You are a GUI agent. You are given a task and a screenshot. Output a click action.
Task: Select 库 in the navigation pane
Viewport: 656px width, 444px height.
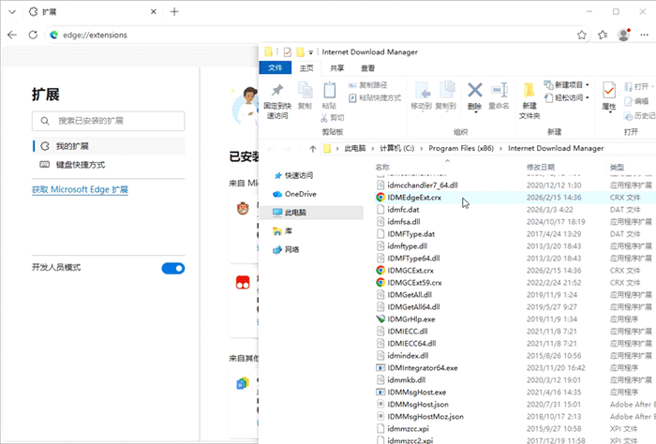pos(288,230)
